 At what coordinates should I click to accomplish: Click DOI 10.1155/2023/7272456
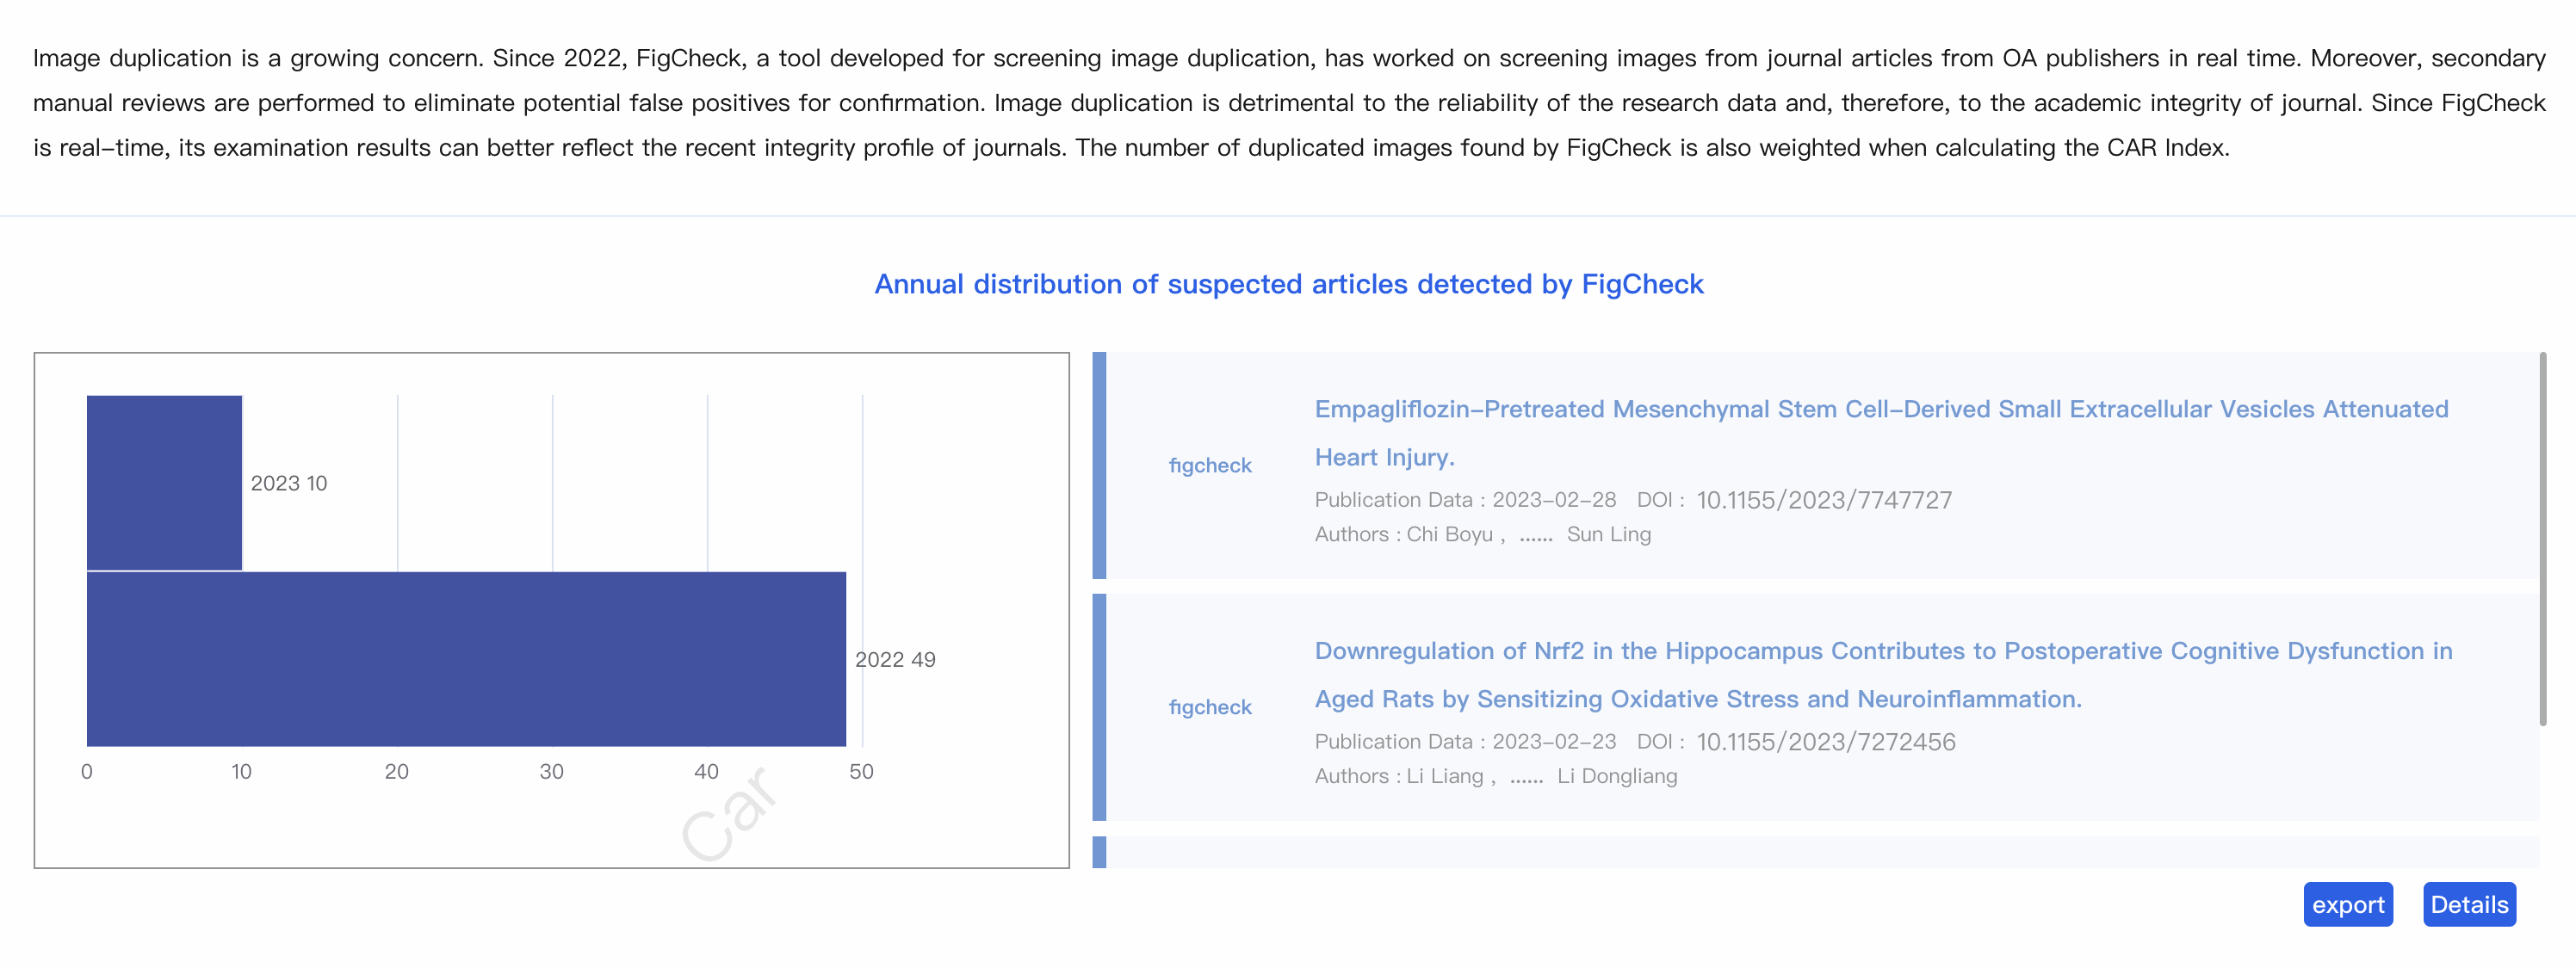[x=1825, y=743]
